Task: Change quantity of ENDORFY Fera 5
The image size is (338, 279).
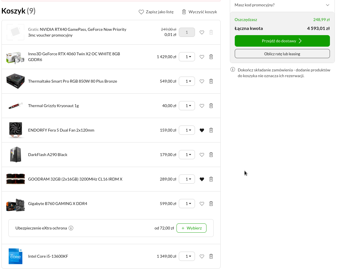Action: 187,130
